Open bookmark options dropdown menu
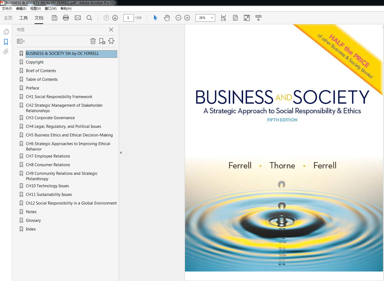The width and height of the screenshot is (384, 281). [21, 41]
